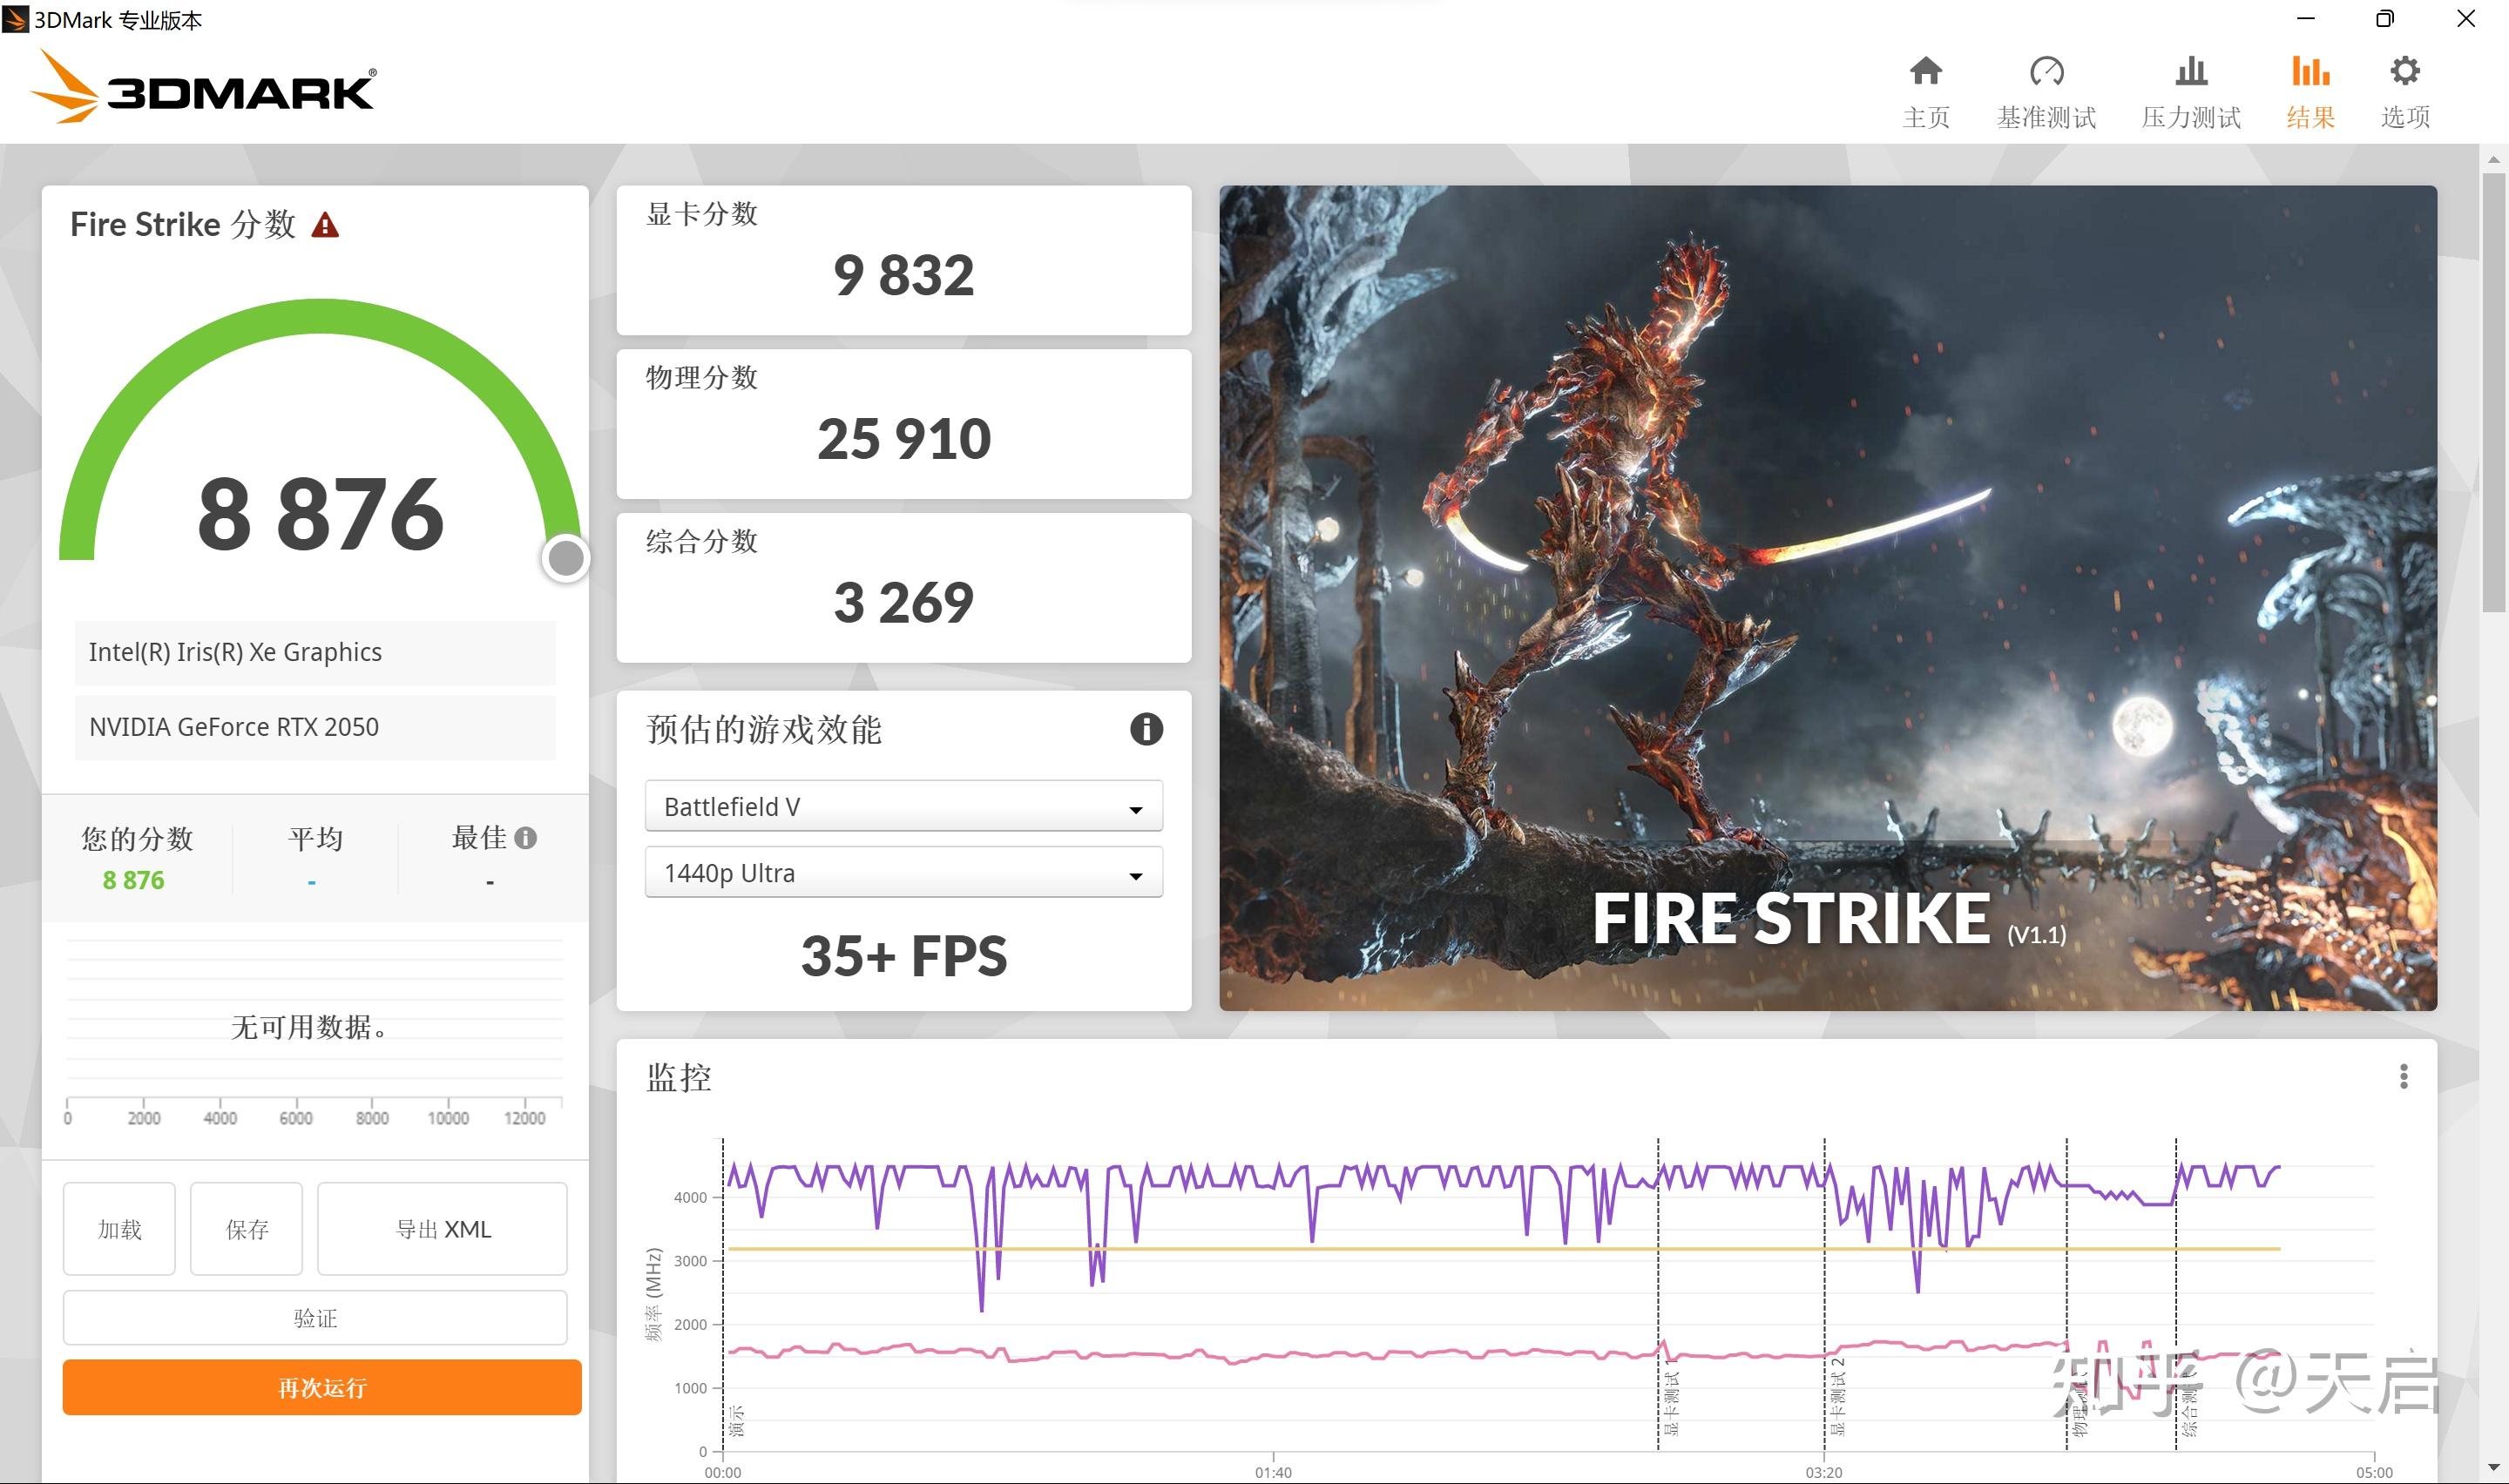2509x1484 pixels.
Task: Select the NVIDIA GeForce RTX 2050 entry
Action: pyautogui.click(x=314, y=727)
